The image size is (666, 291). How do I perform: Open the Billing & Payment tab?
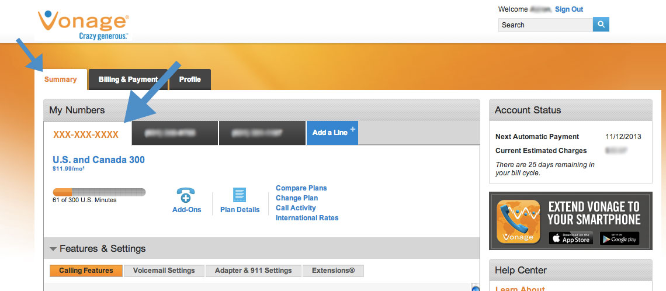[128, 79]
